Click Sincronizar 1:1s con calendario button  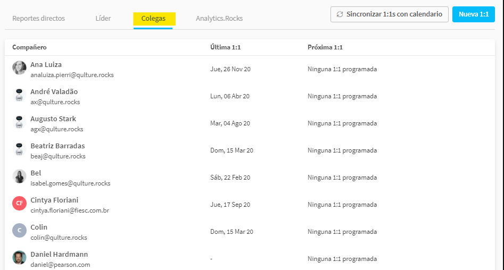point(389,14)
